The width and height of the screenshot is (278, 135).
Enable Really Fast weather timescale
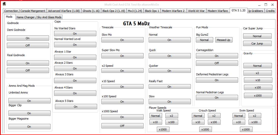point(170,87)
